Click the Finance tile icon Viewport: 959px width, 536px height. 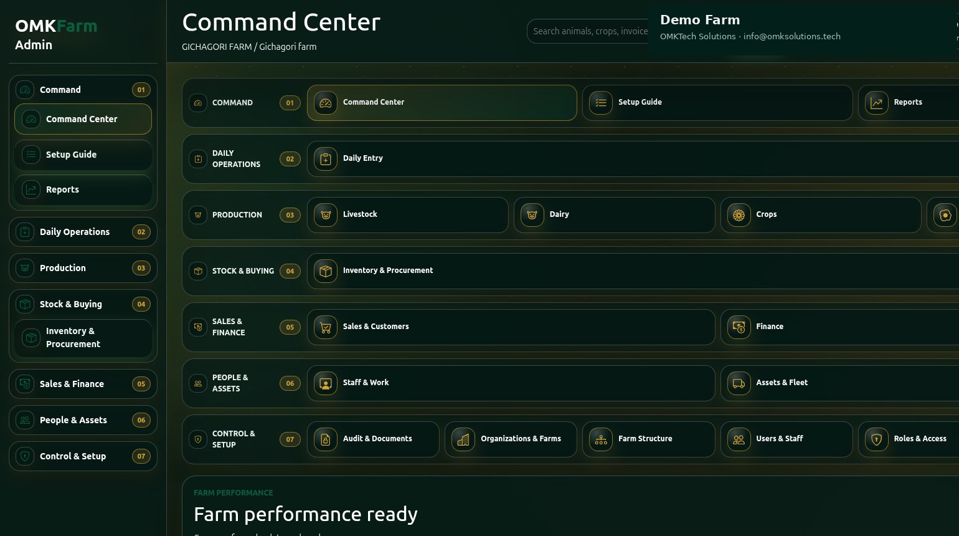(739, 327)
